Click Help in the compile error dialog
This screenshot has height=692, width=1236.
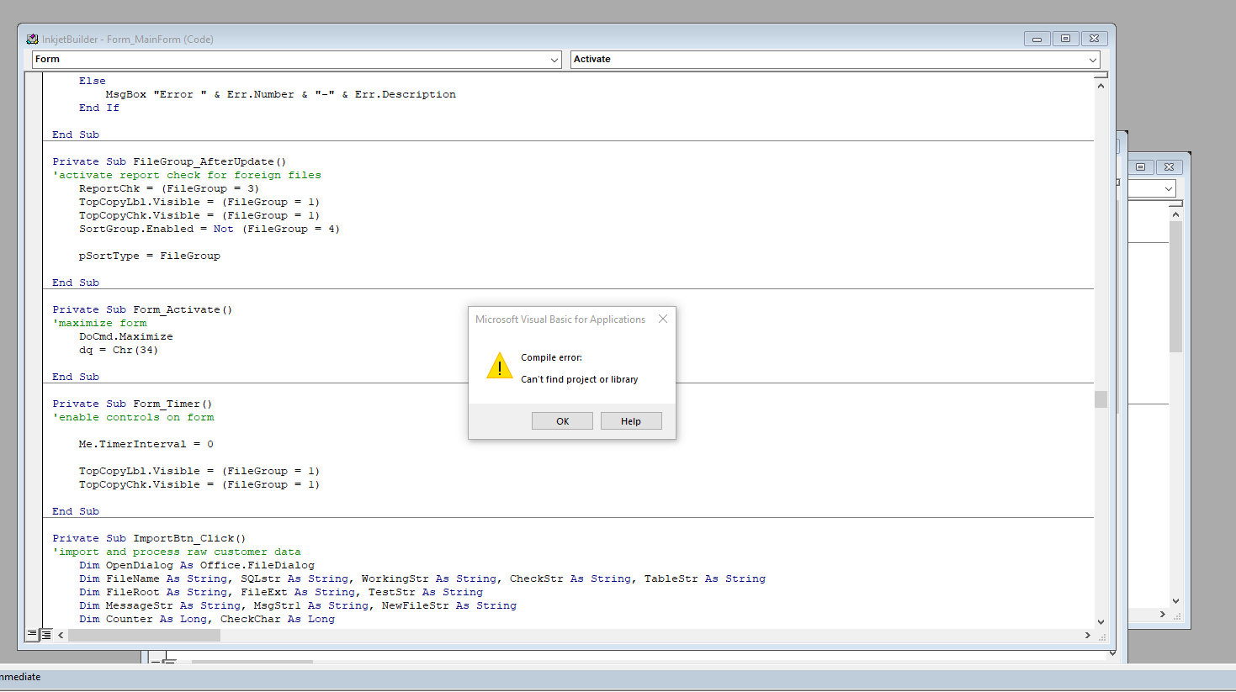tap(630, 420)
